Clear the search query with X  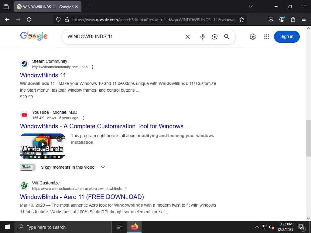point(188,37)
